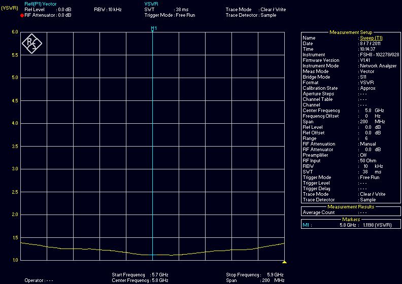Click Start Frequency : 5.7 GHz below the graph
Viewport: 402px width, 284px height.
point(140,275)
